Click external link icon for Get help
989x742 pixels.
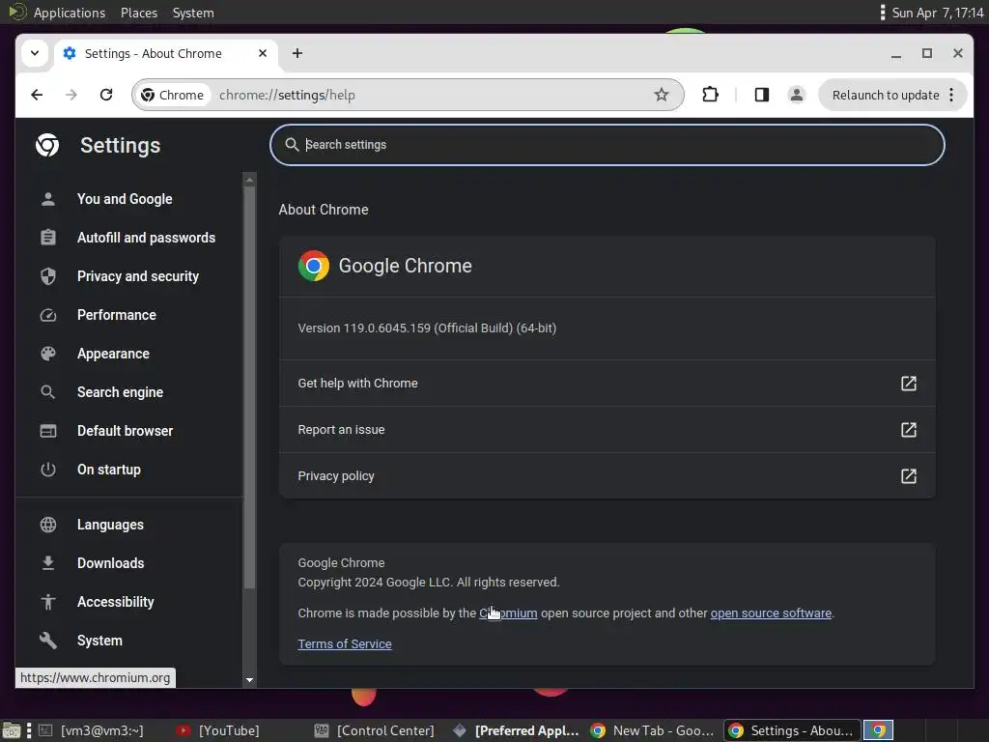pyautogui.click(x=908, y=383)
